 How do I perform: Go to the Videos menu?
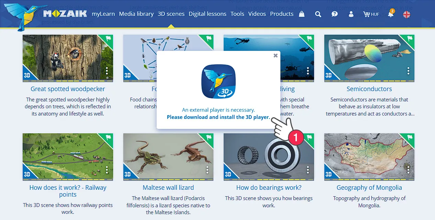tap(257, 14)
